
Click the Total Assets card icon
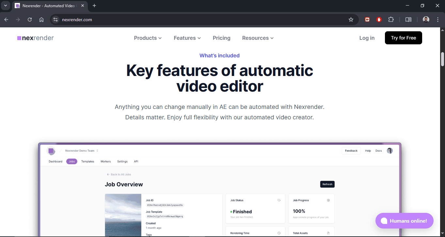[x=328, y=233]
